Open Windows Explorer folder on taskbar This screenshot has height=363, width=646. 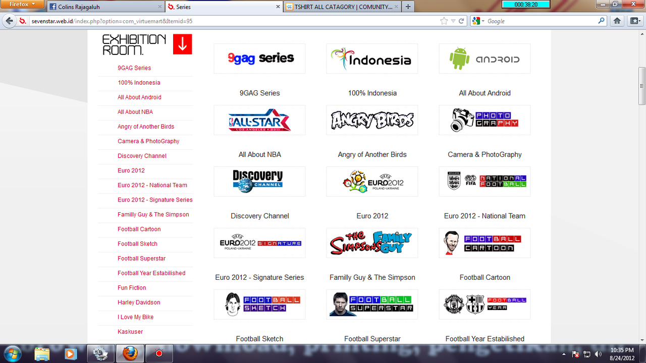pos(42,353)
